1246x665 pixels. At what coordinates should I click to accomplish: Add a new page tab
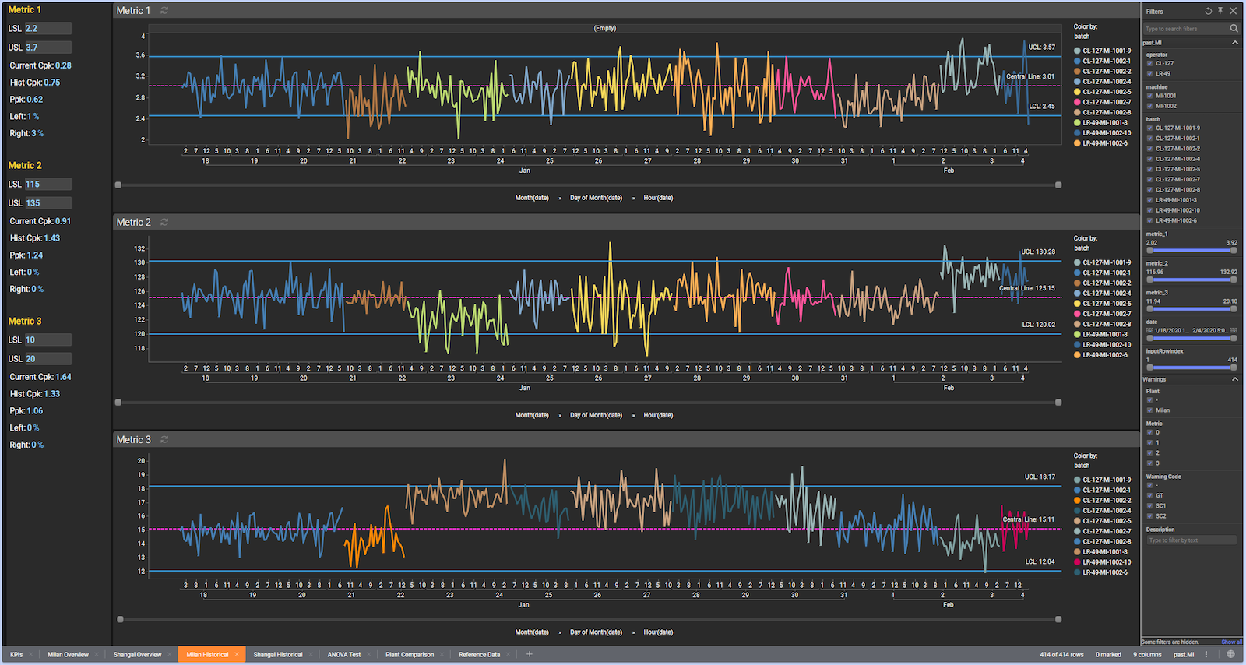click(x=530, y=654)
